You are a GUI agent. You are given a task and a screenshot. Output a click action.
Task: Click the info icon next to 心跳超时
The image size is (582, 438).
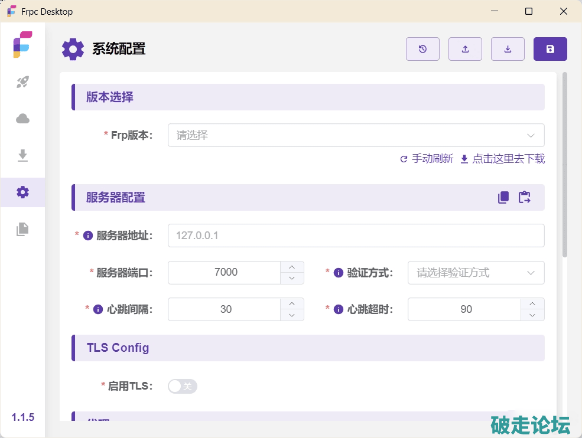click(x=339, y=309)
